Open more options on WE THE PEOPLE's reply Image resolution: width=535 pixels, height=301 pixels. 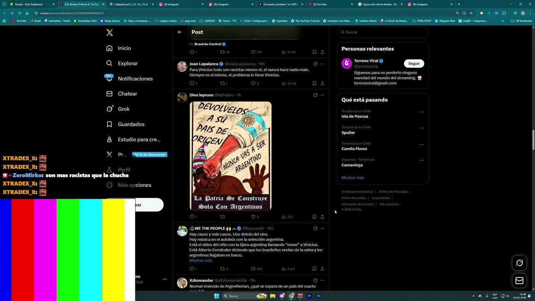[322, 228]
